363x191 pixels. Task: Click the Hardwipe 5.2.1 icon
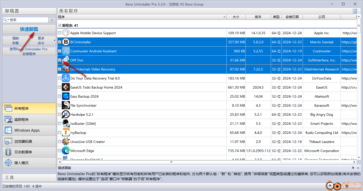(66, 114)
